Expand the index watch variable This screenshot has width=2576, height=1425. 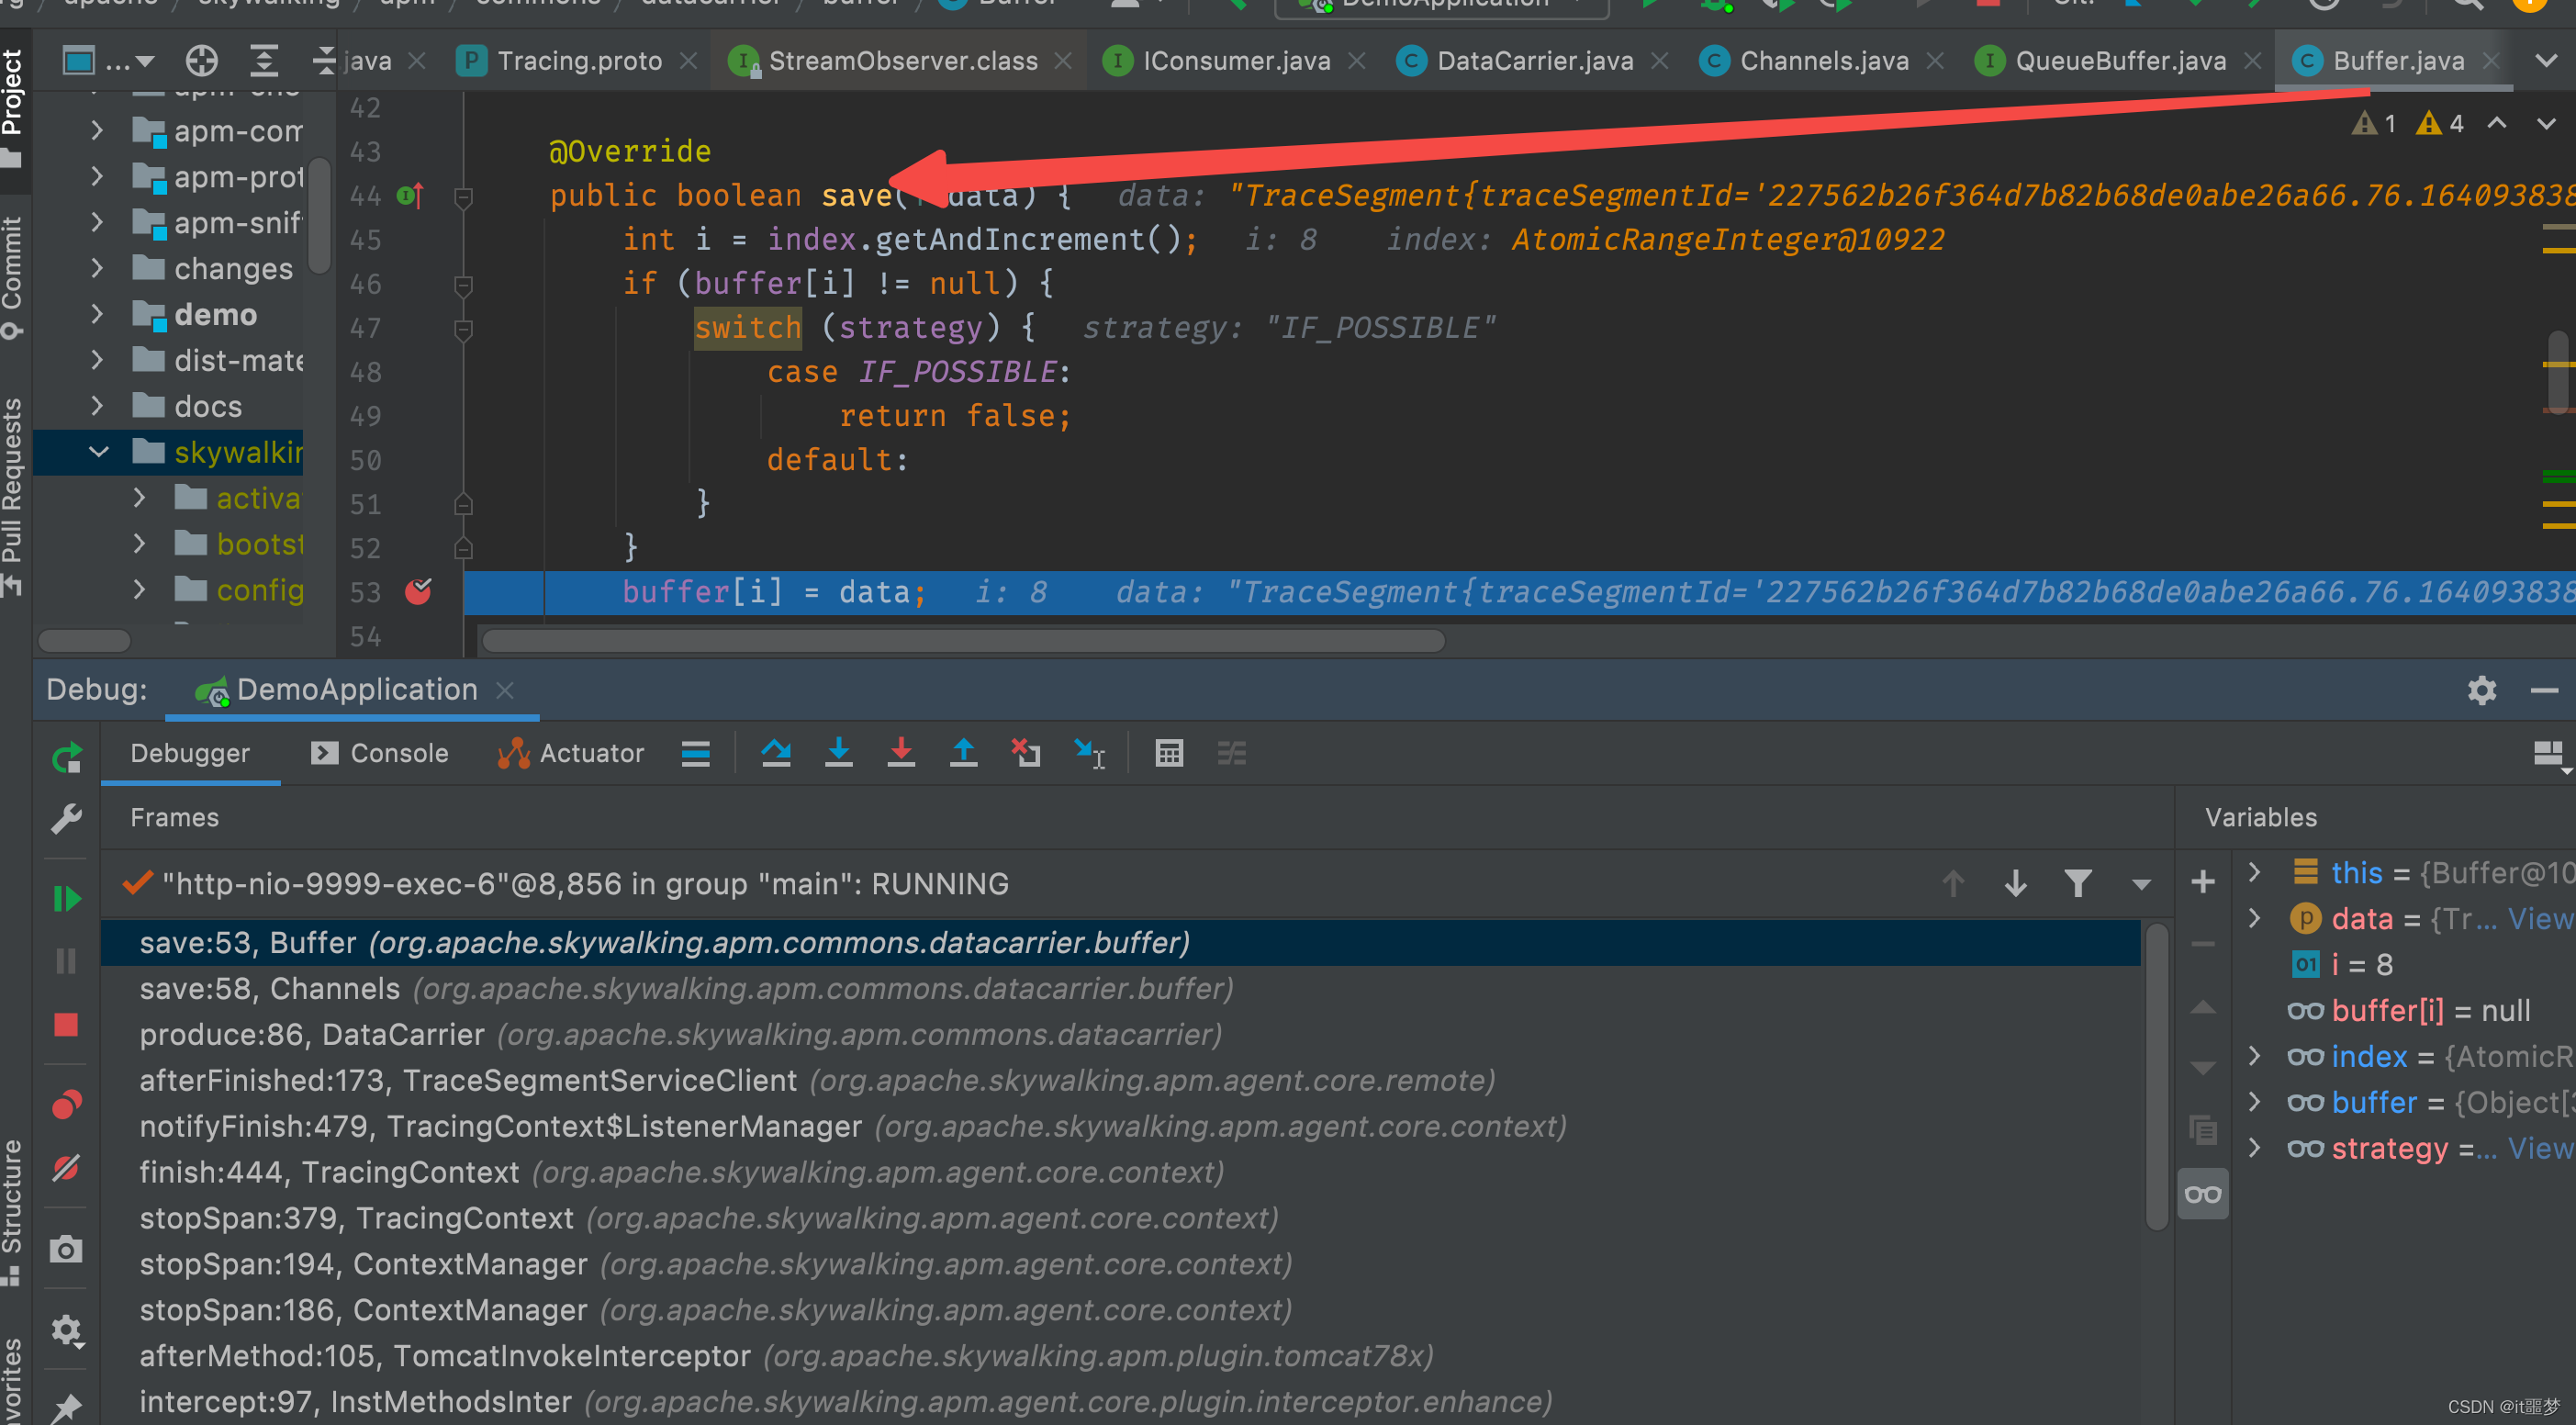[x=2255, y=1056]
